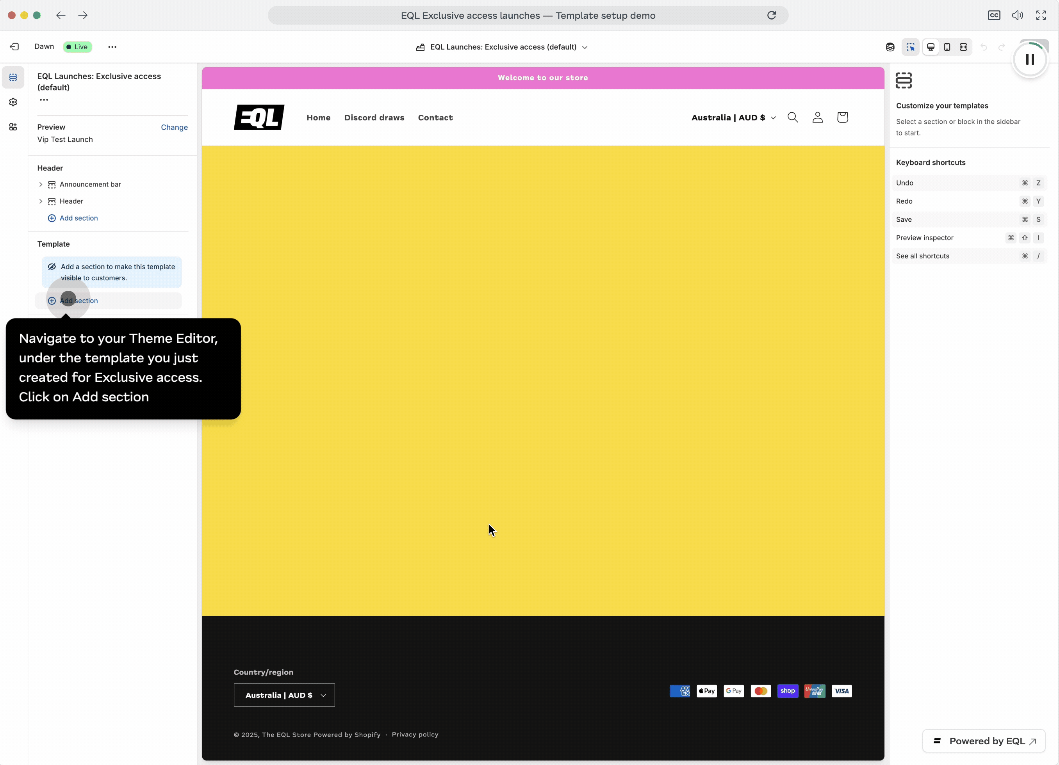Select the Announcement bar tree item

[90, 184]
